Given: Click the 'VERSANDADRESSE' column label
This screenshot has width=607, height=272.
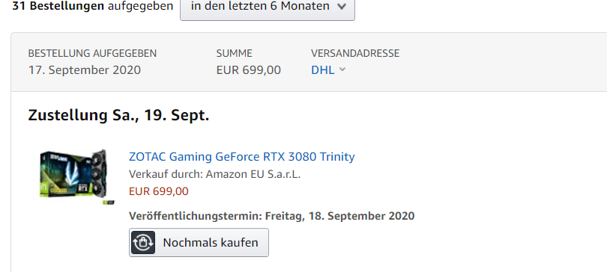Looking at the screenshot, I should (355, 53).
